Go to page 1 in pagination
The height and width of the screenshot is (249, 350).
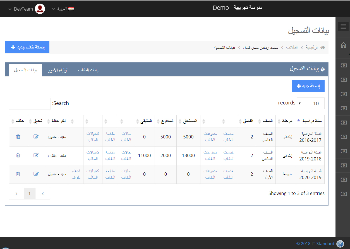pyautogui.click(x=30, y=194)
